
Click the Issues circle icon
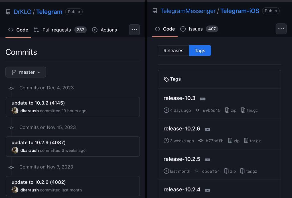(183, 29)
